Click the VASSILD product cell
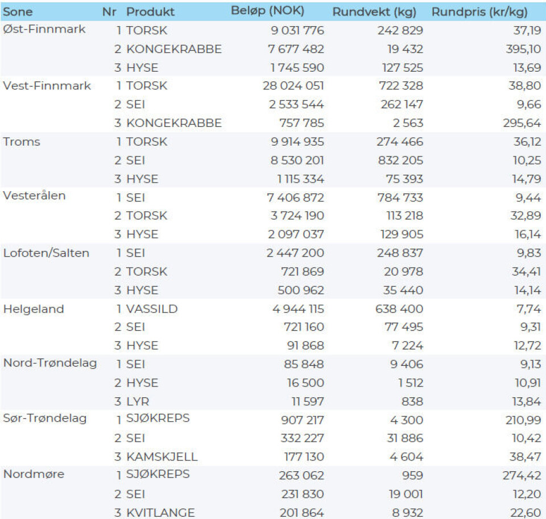Viewport: 546px width, 519px height. [x=152, y=309]
